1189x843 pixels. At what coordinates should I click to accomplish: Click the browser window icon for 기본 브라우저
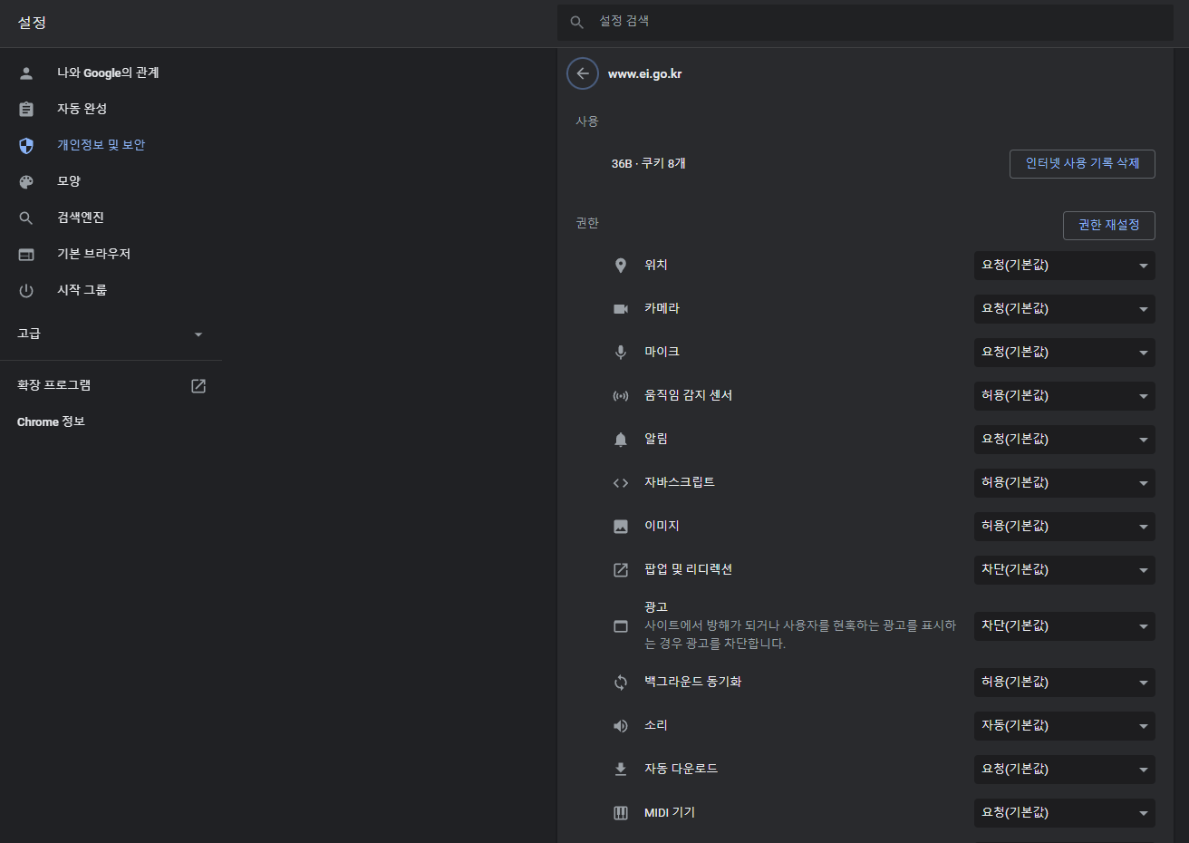[26, 254]
